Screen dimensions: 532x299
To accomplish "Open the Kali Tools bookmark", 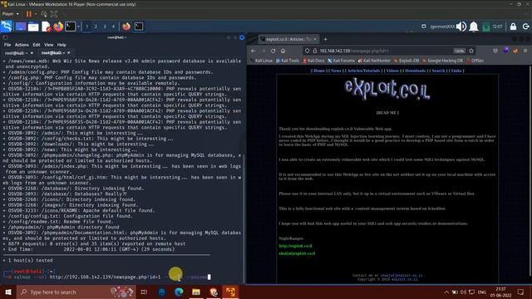I will click(288, 61).
